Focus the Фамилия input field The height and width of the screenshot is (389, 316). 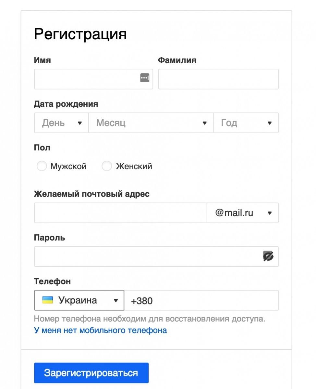click(218, 79)
